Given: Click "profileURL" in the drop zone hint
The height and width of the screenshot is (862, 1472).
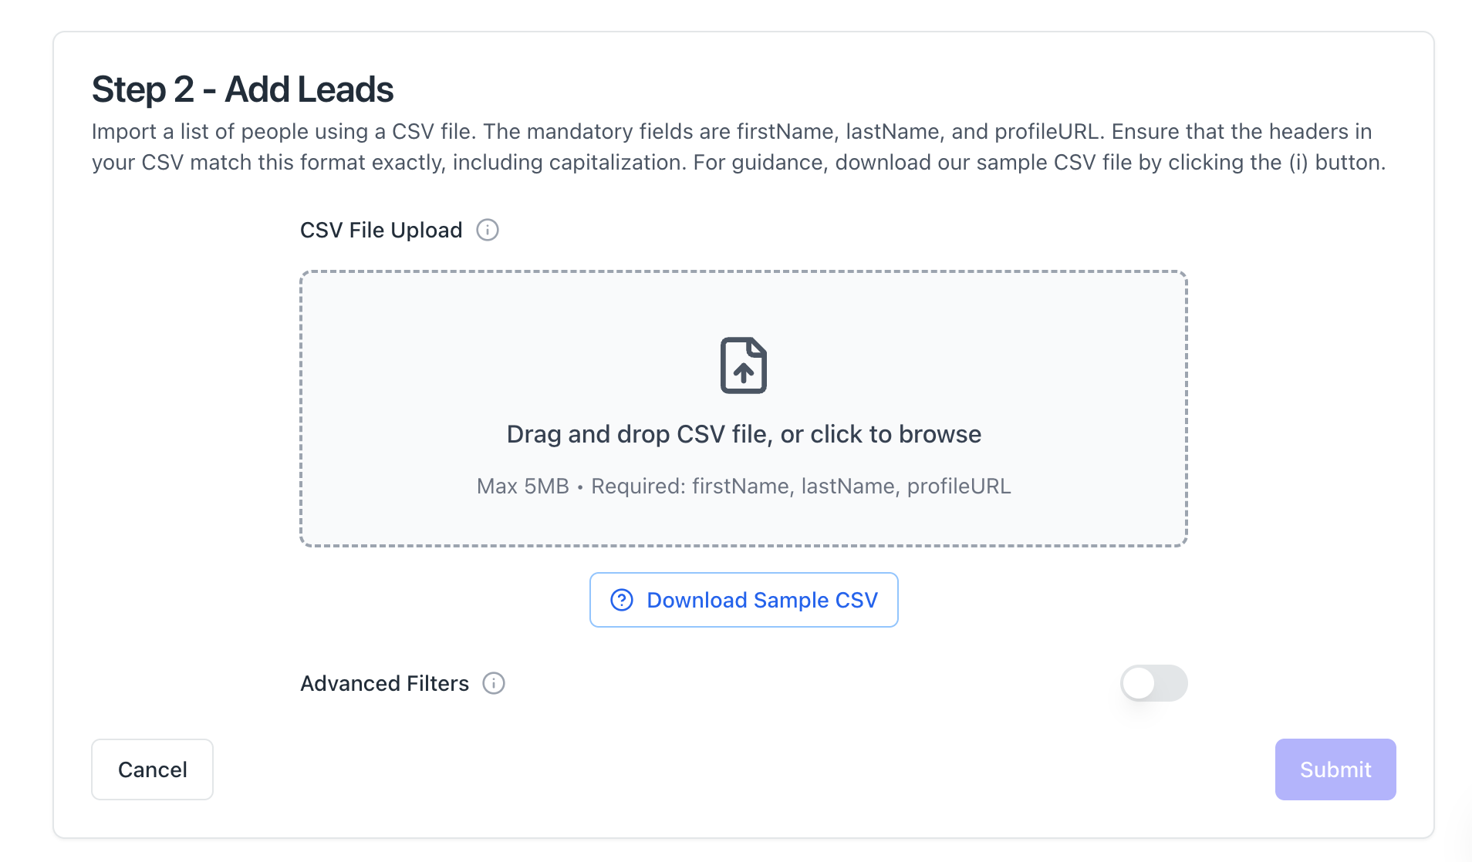Looking at the screenshot, I should (958, 487).
